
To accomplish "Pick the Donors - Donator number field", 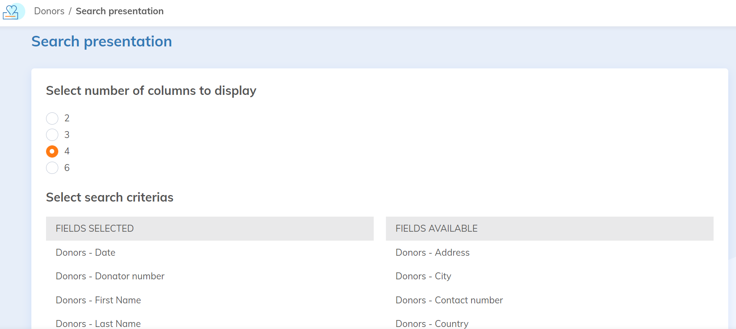I will point(110,276).
